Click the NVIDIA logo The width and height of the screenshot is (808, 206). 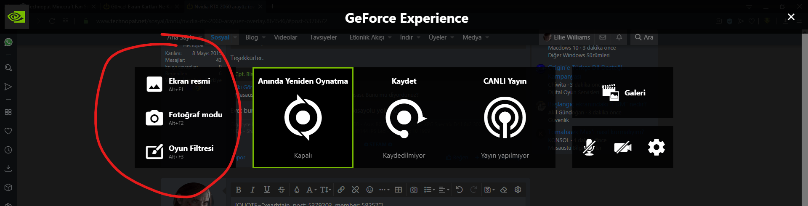pyautogui.click(x=17, y=17)
